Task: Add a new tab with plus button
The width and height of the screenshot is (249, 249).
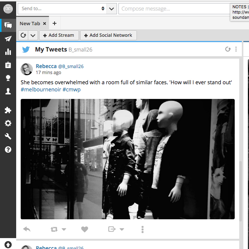Action: coord(55,23)
